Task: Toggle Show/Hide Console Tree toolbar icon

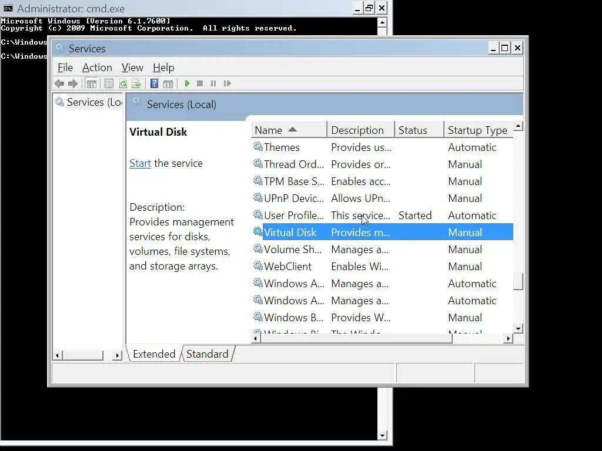Action: point(91,83)
